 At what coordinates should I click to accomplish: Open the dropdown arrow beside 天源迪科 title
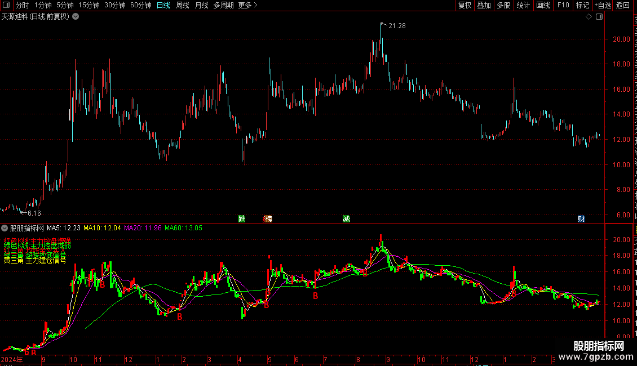coord(76,17)
